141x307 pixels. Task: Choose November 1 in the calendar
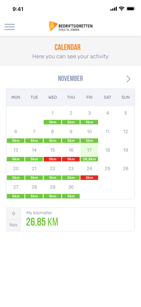53,113
